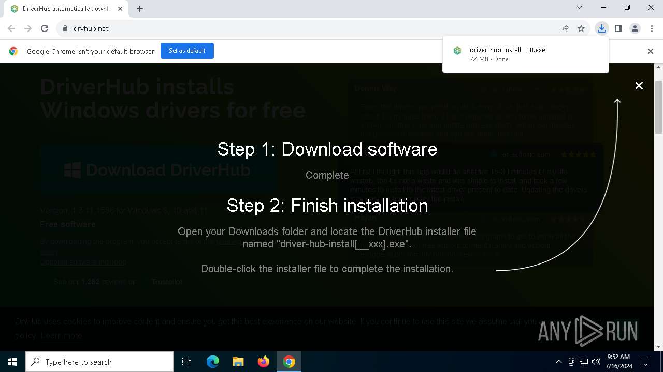Screen dimensions: 663x372
Task: Open downloaded driver-hub-install__28.exe file
Action: pyautogui.click(x=526, y=54)
